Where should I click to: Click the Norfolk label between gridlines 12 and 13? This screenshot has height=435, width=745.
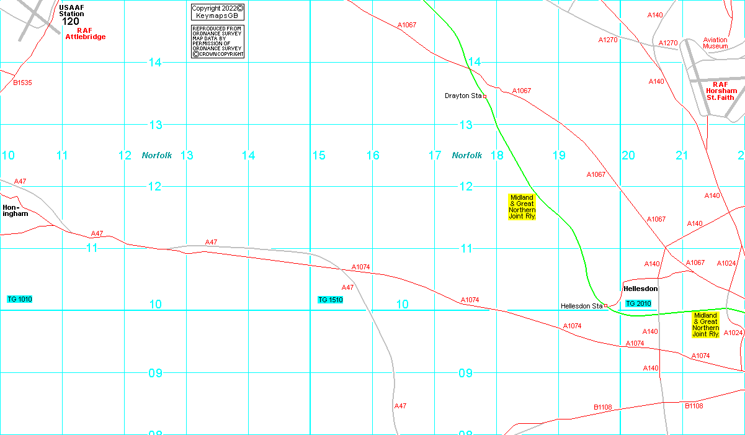(x=157, y=156)
